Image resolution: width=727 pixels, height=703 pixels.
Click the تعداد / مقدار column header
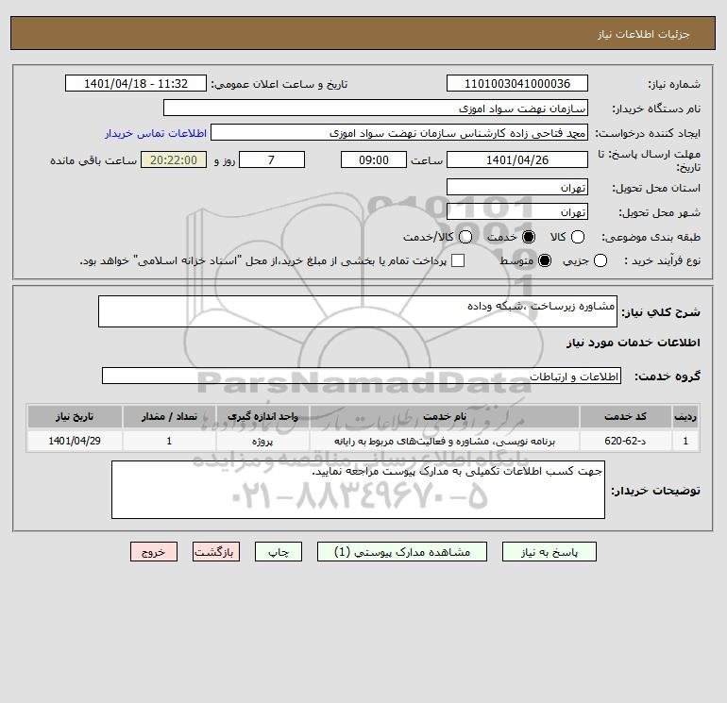tap(169, 416)
